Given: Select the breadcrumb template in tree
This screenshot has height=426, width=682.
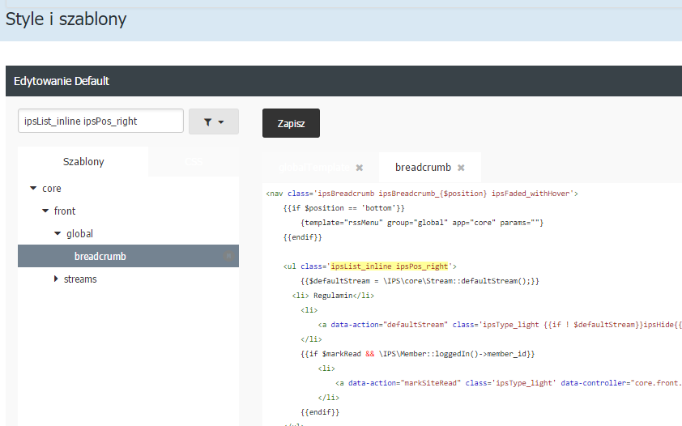Looking at the screenshot, I should (100, 257).
